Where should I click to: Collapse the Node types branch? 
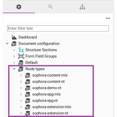[14, 69]
